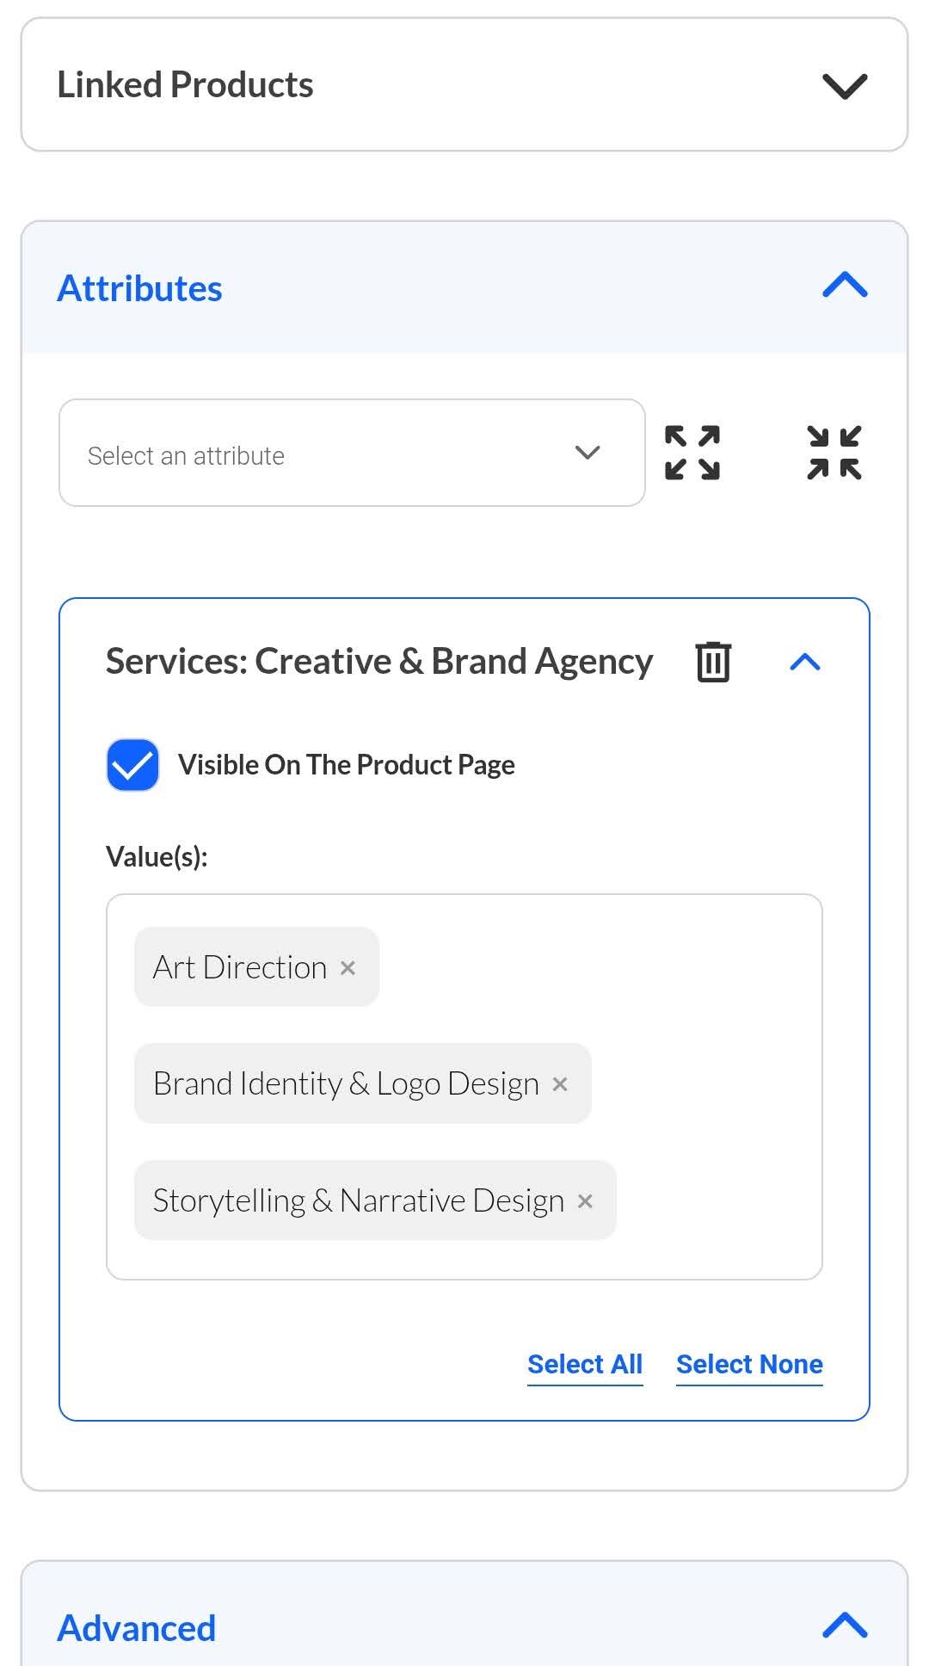The width and height of the screenshot is (929, 1666).
Task: Click the Linked Products heading
Action: pos(185,85)
